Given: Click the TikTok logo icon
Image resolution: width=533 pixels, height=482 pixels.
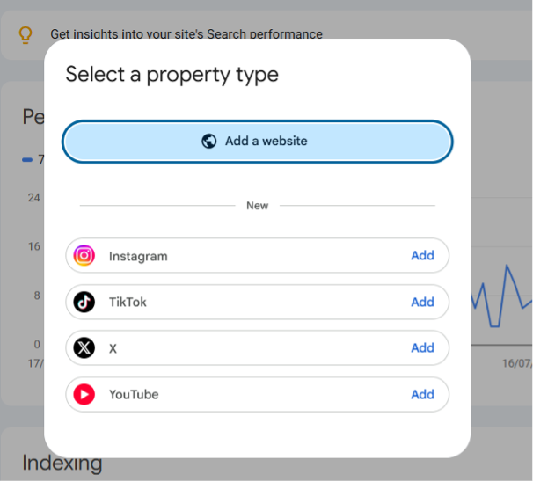Looking at the screenshot, I should tap(84, 302).
